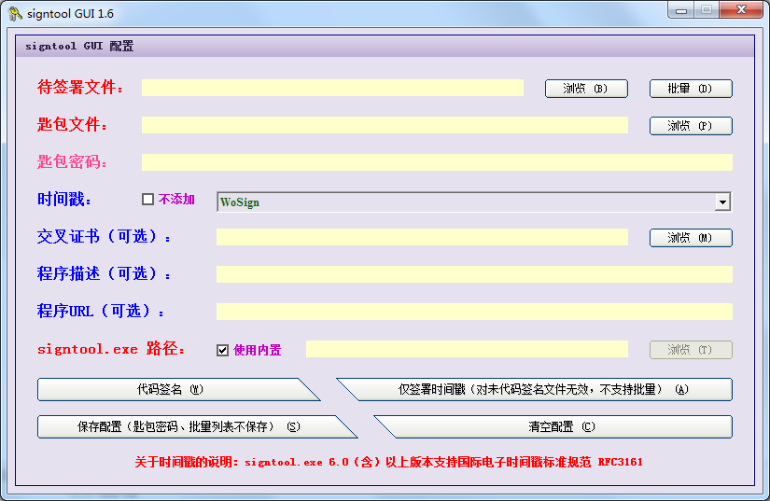
Task: Click the 交叉证书 optional path field
Action: pos(422,237)
